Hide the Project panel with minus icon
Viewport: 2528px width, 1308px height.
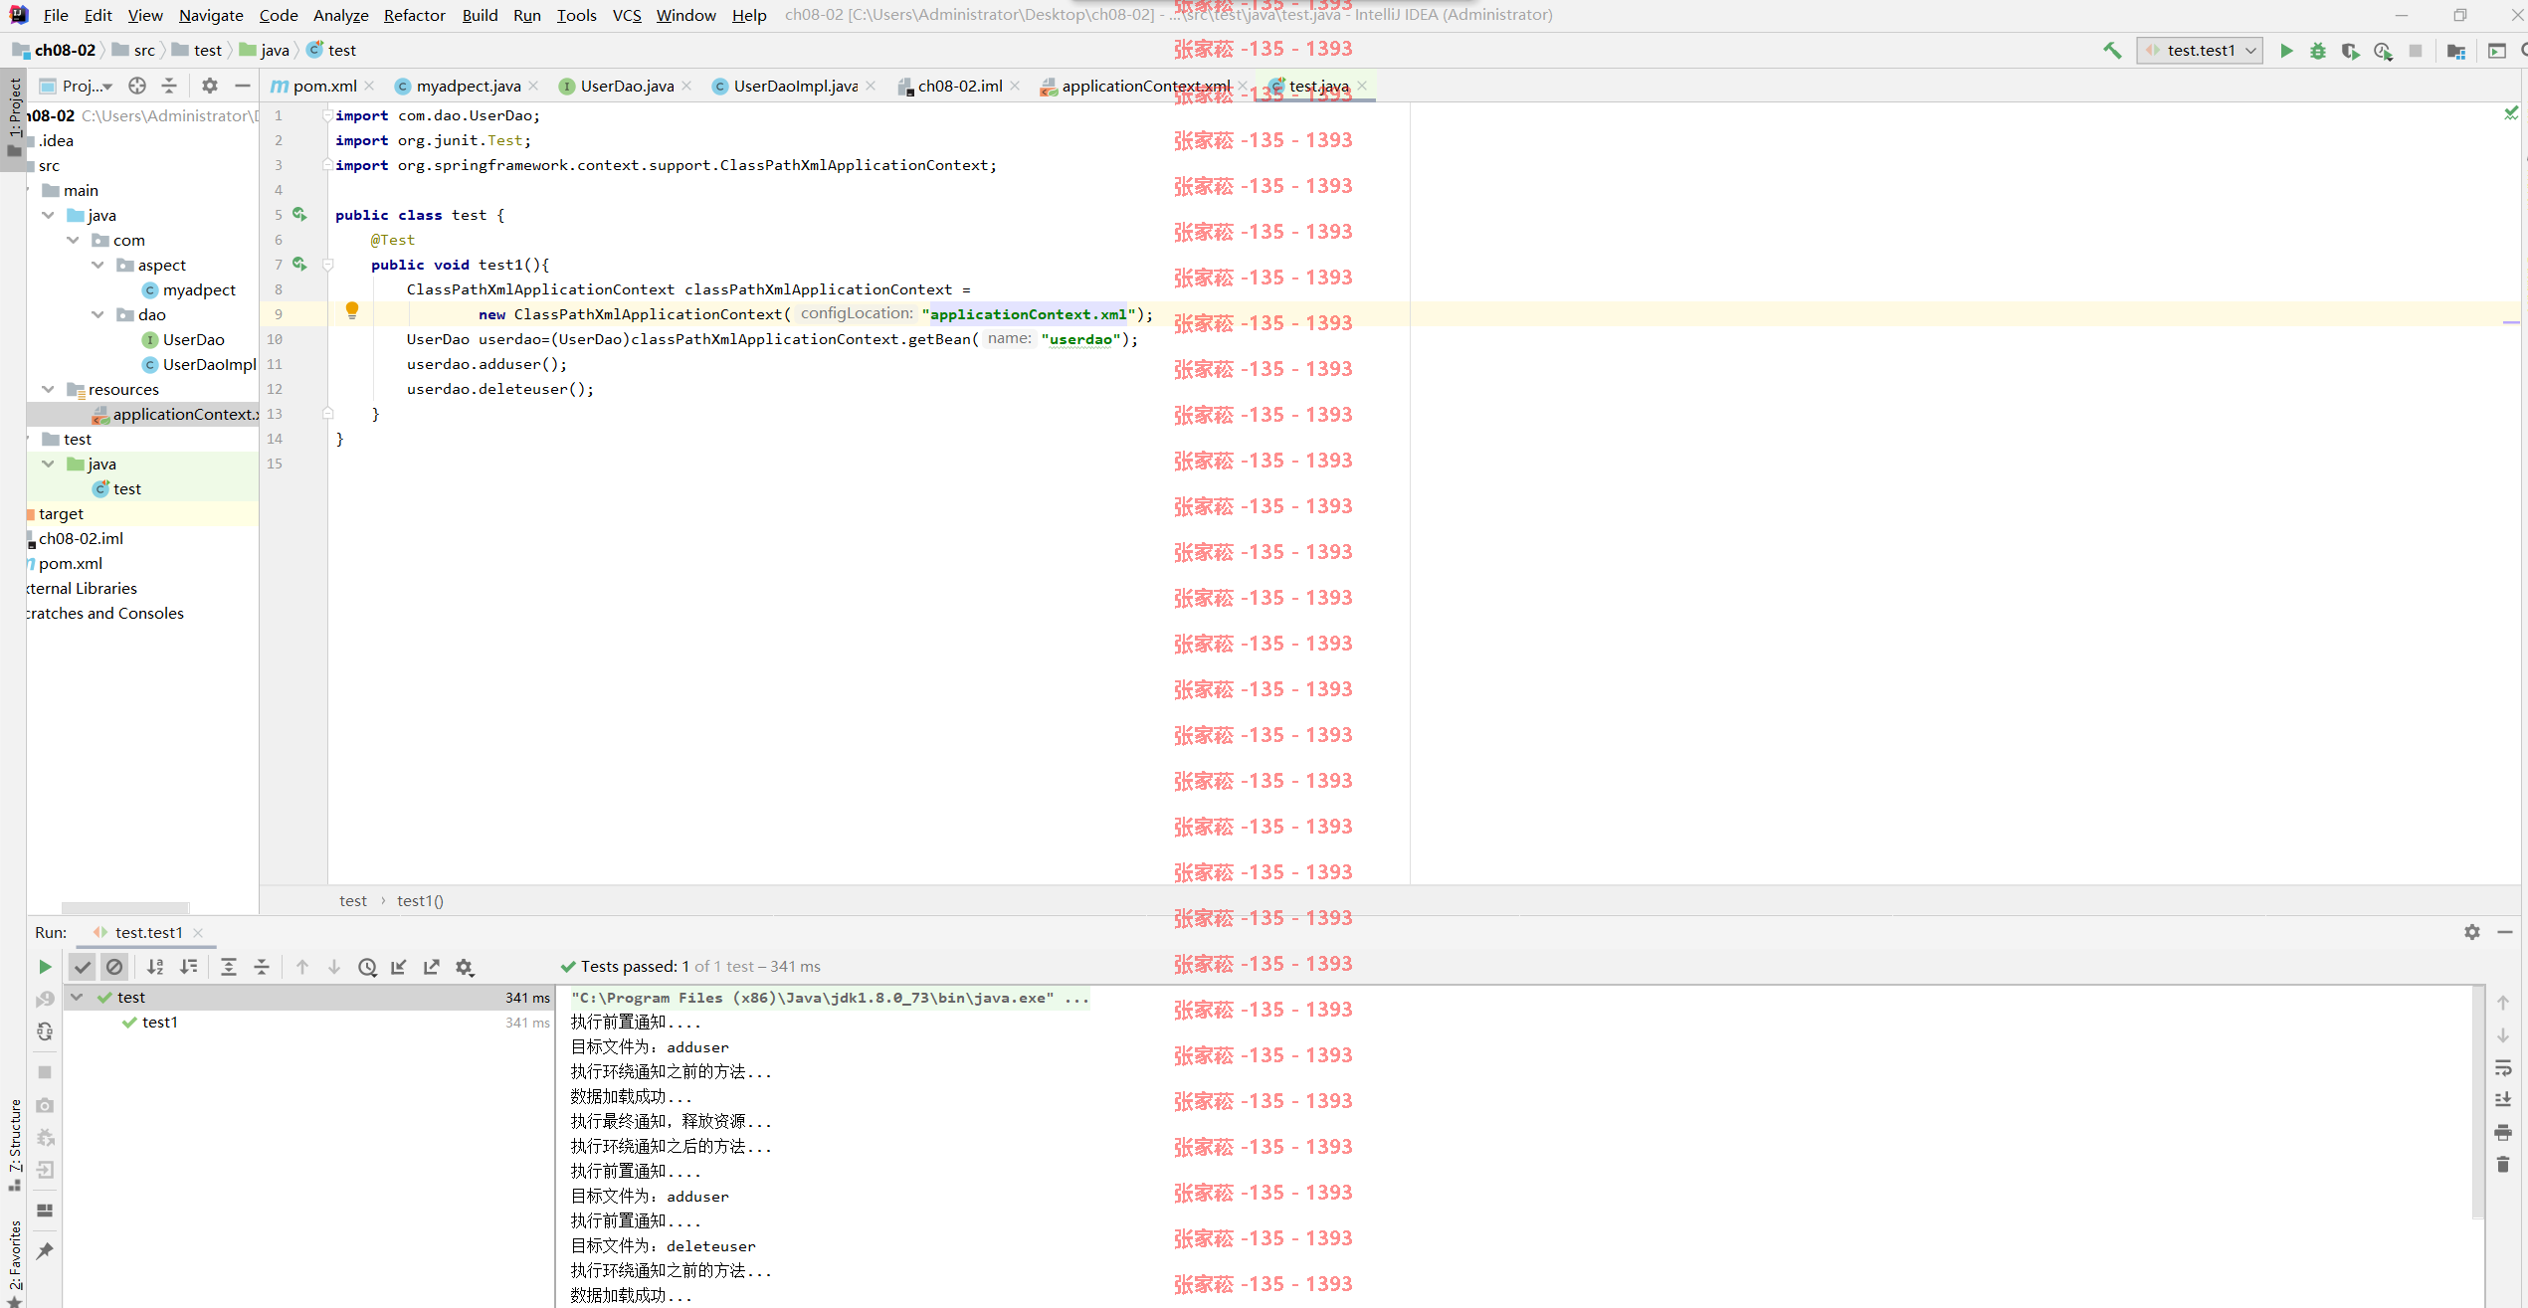pyautogui.click(x=242, y=86)
